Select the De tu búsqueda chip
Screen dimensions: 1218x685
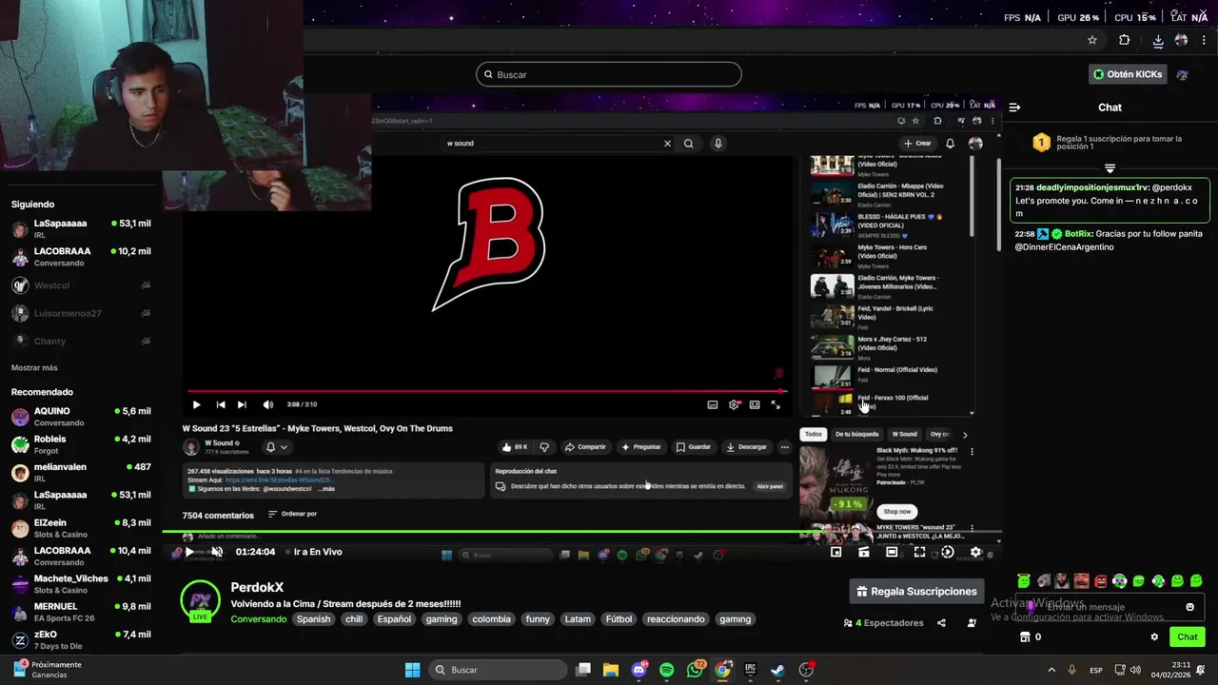856,434
